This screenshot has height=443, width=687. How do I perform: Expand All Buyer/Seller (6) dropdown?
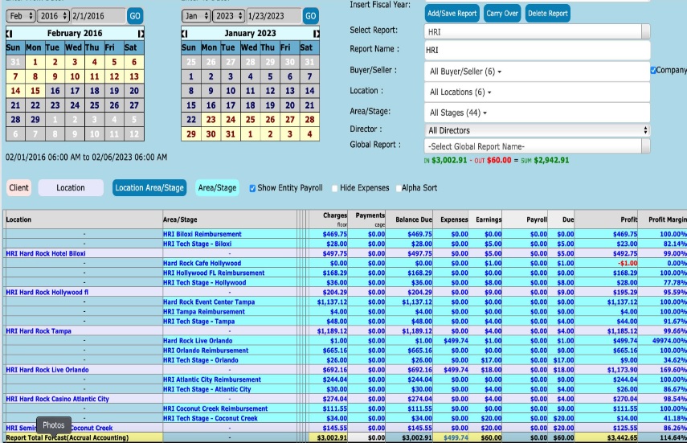537,72
